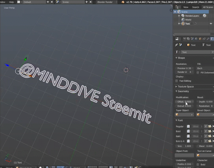Add a new scene with the plus button
Screen dimensions: 214x168
tap(87, 2)
